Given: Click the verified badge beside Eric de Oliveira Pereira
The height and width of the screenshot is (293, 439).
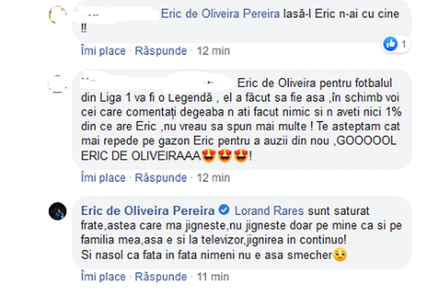Looking at the screenshot, I should pyautogui.click(x=224, y=209).
